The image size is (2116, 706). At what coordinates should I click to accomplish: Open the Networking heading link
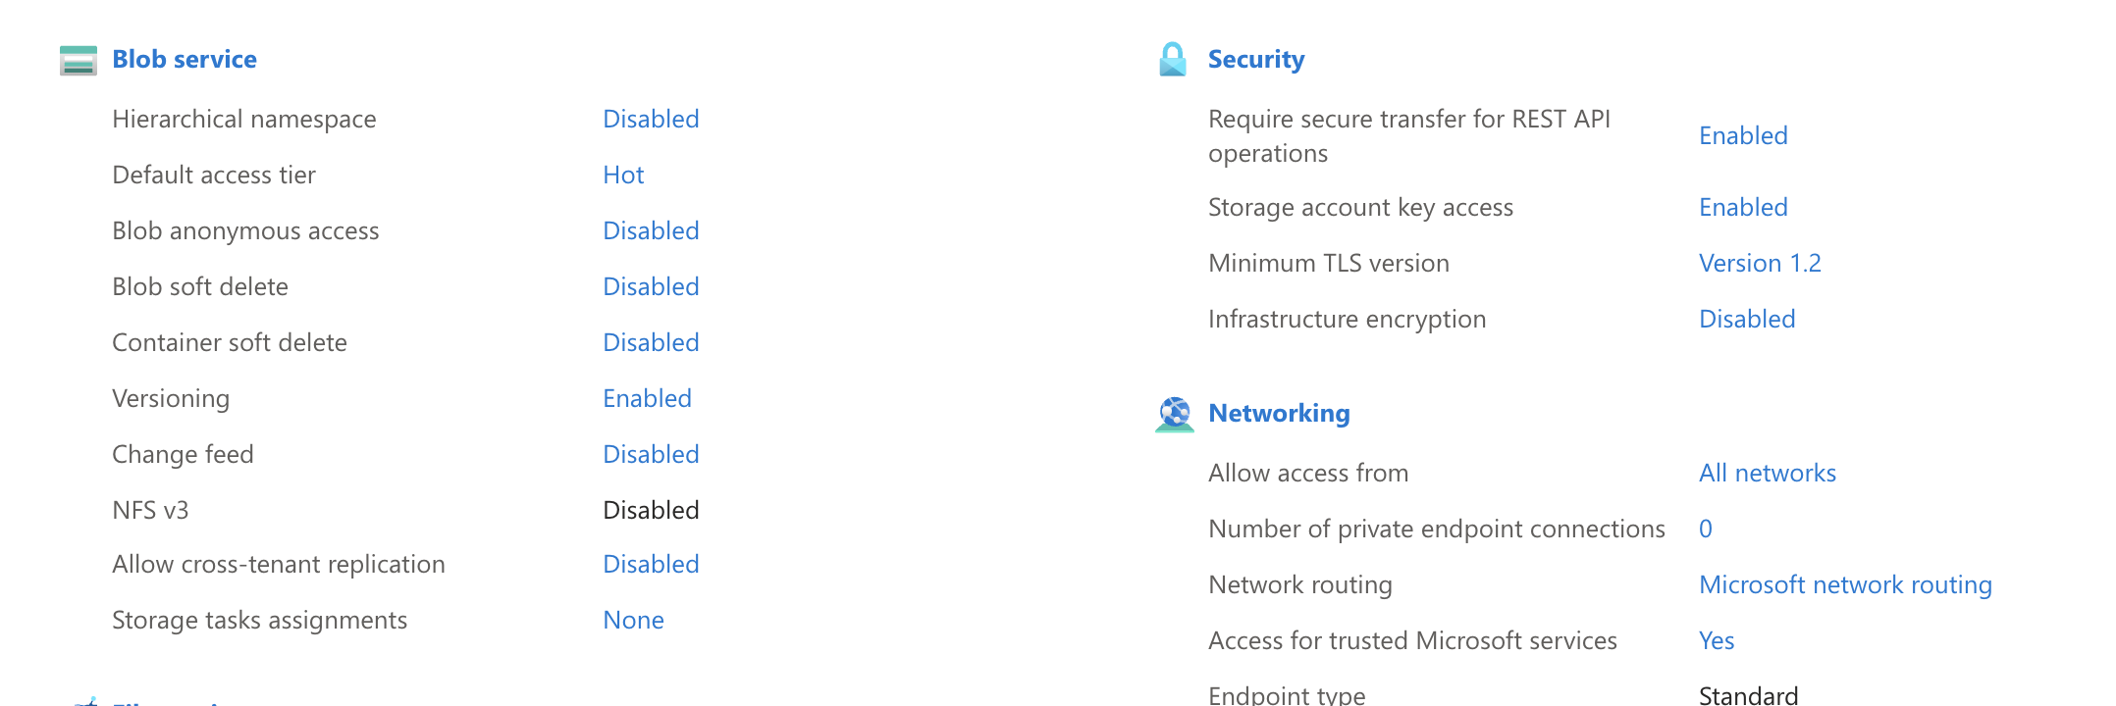[1279, 413]
